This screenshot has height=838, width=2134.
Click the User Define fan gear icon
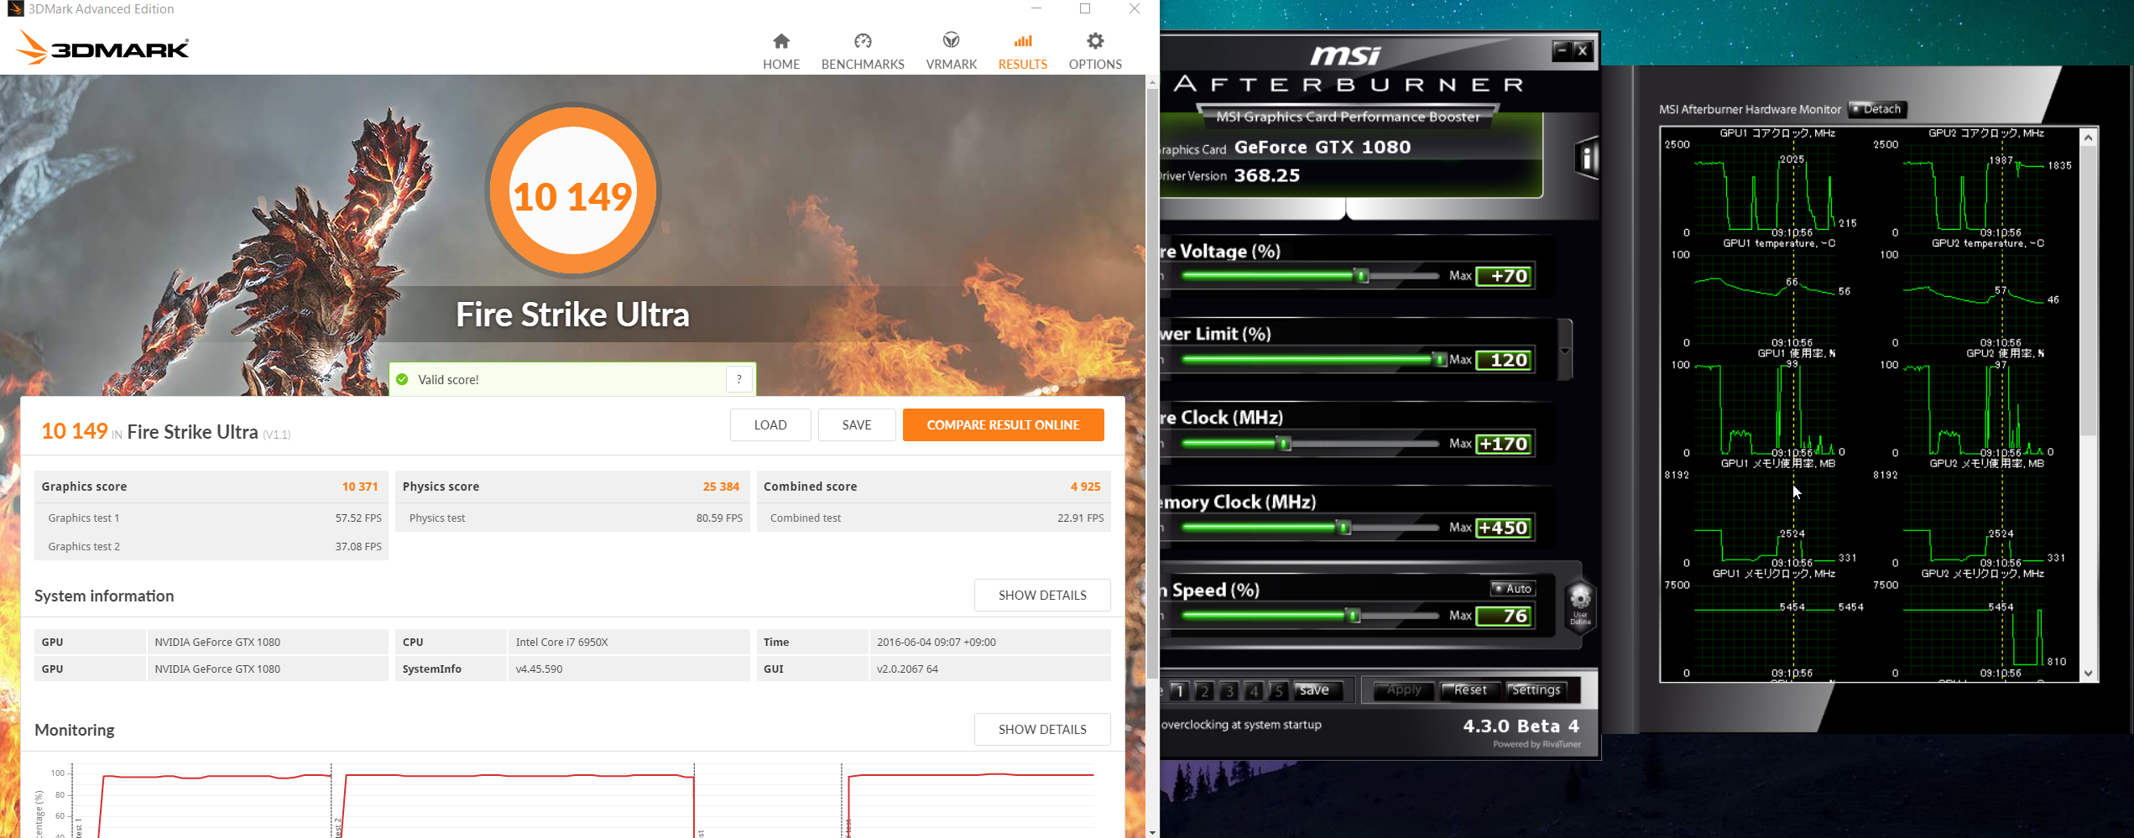tap(1580, 604)
